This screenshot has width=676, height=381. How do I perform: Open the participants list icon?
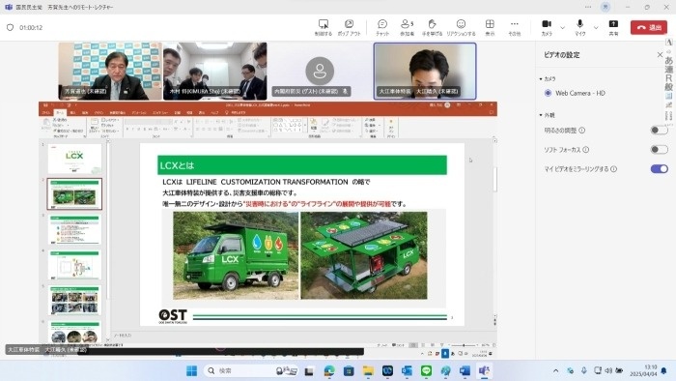(407, 24)
